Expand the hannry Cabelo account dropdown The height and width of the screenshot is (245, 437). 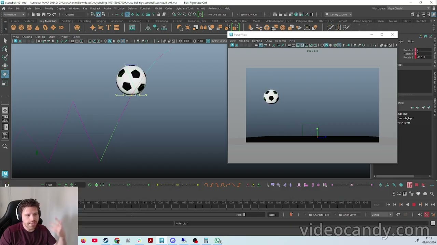(x=338, y=14)
